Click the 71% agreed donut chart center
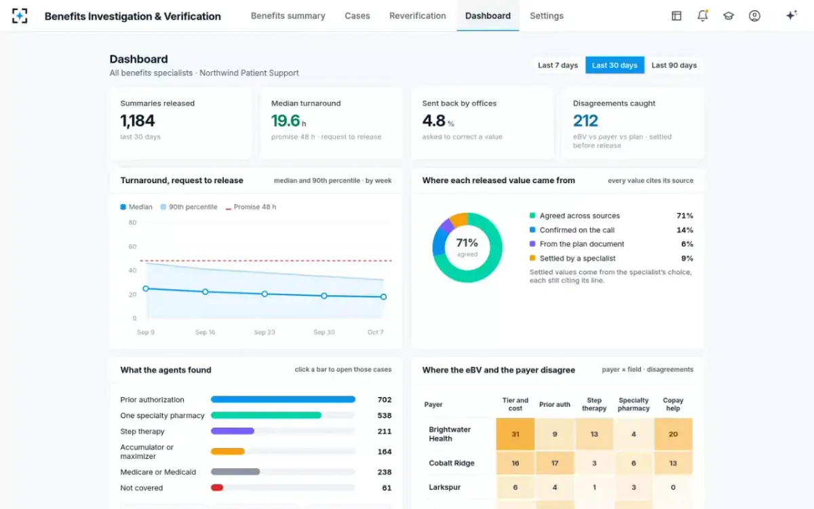814x509 pixels. (467, 247)
